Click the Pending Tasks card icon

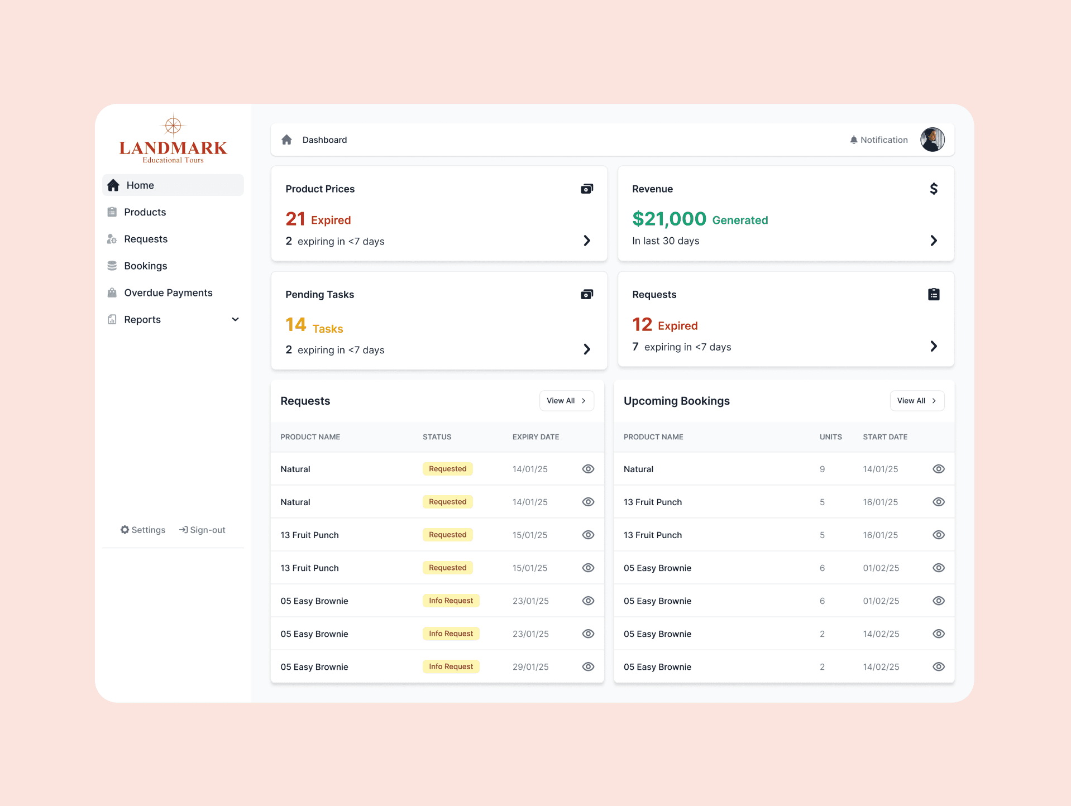tap(586, 294)
